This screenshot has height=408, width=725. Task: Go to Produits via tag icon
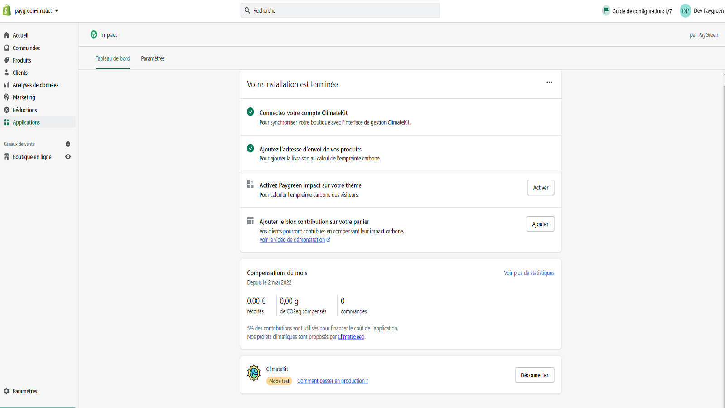[x=7, y=60]
